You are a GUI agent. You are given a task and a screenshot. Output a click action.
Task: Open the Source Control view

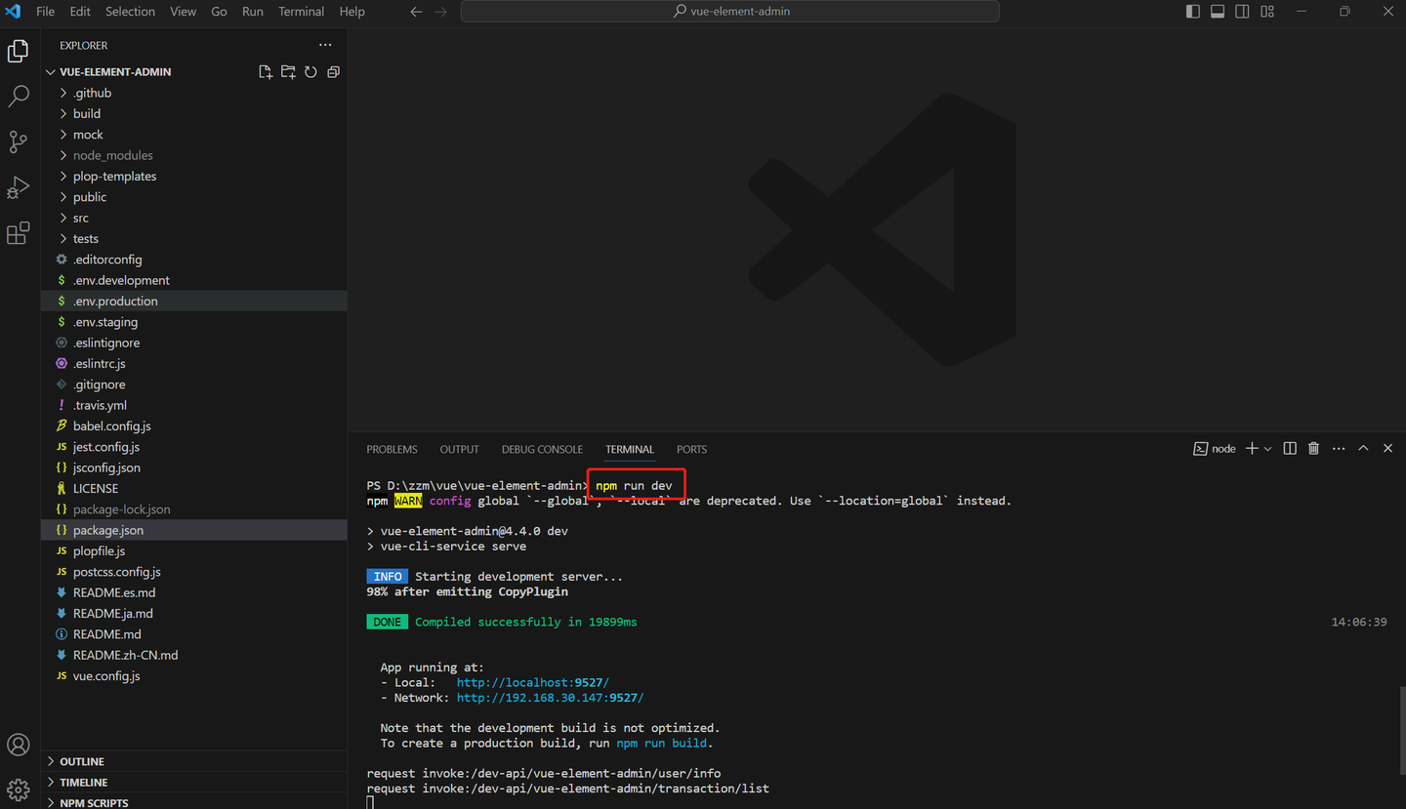19,142
